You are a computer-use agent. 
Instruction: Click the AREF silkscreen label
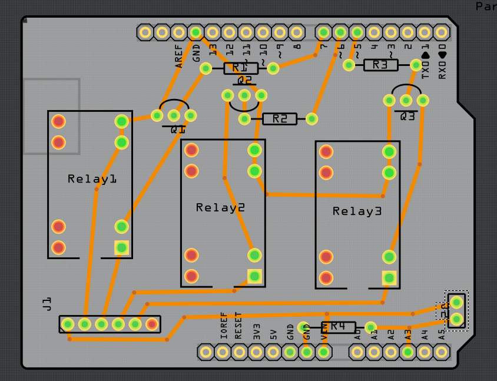[x=179, y=57]
